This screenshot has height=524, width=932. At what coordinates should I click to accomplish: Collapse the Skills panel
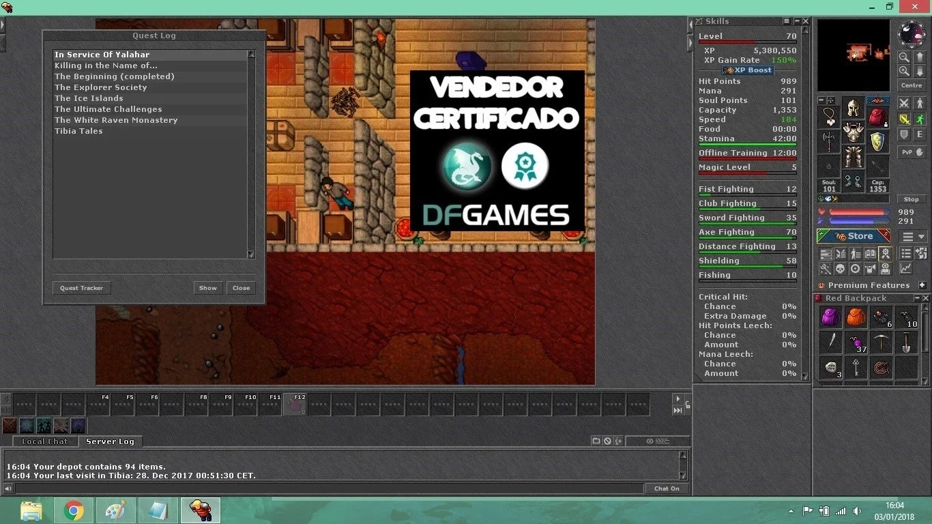796,21
